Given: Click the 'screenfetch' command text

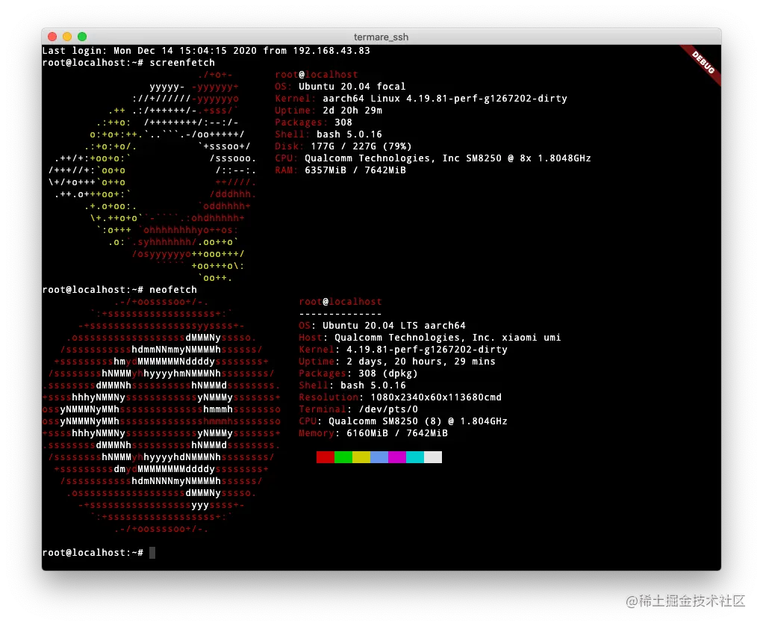Looking at the screenshot, I should pyautogui.click(x=182, y=63).
